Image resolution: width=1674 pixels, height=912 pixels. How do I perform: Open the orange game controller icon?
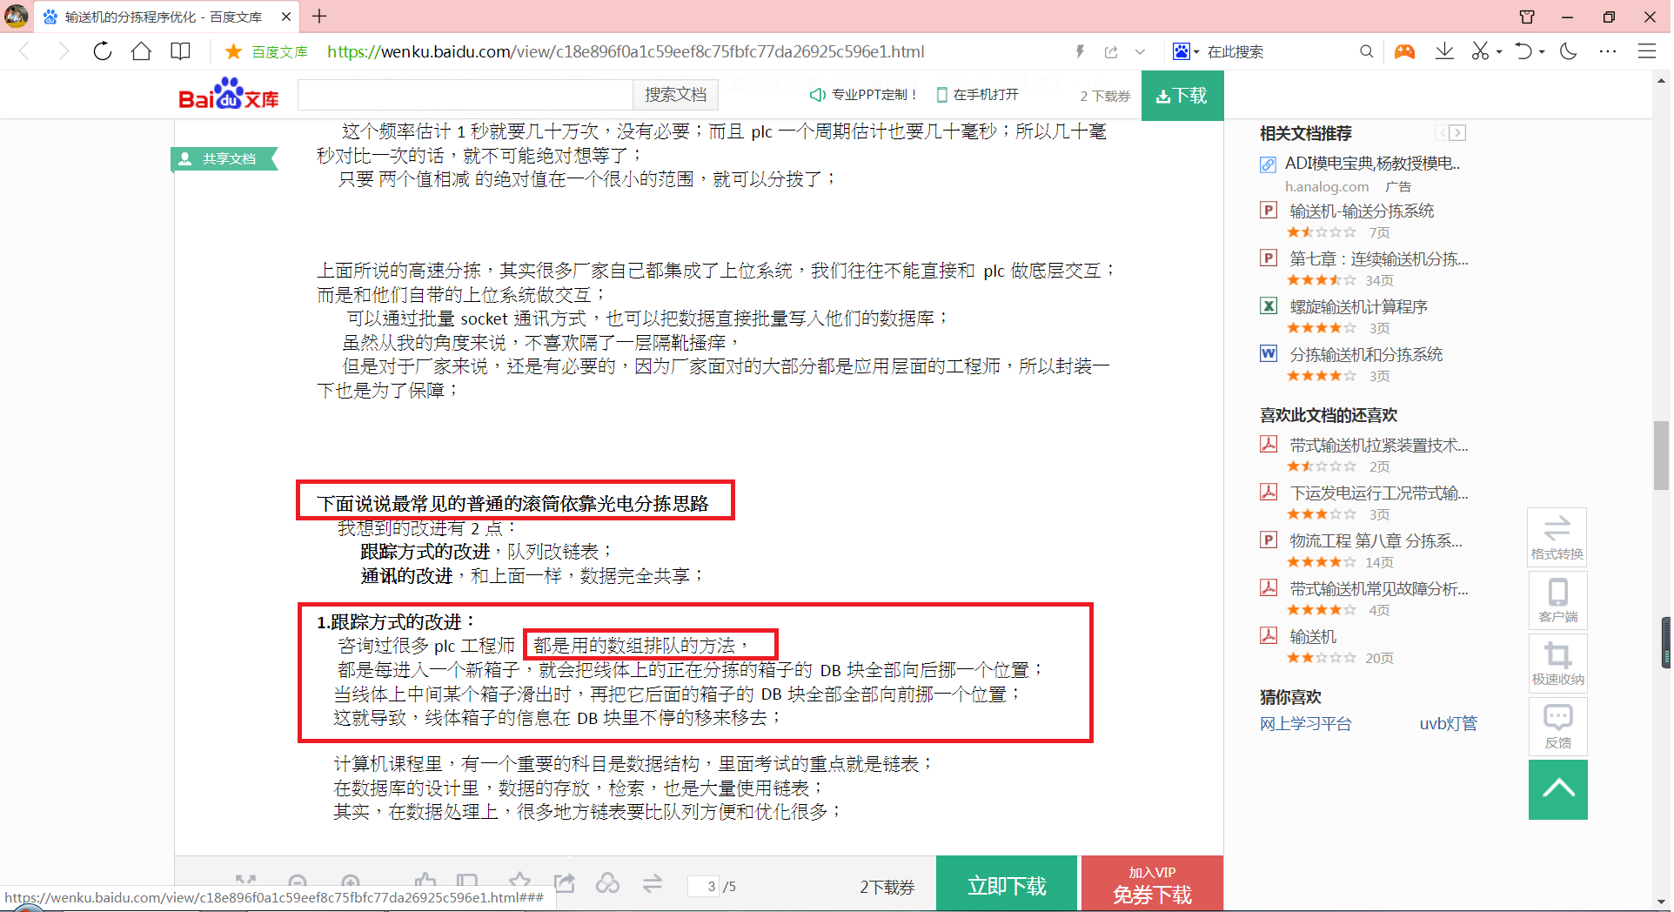tap(1404, 51)
